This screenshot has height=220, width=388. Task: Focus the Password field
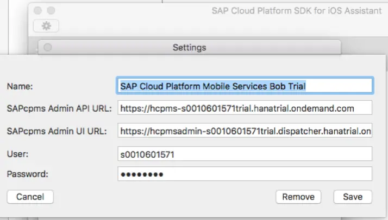tap(245, 174)
